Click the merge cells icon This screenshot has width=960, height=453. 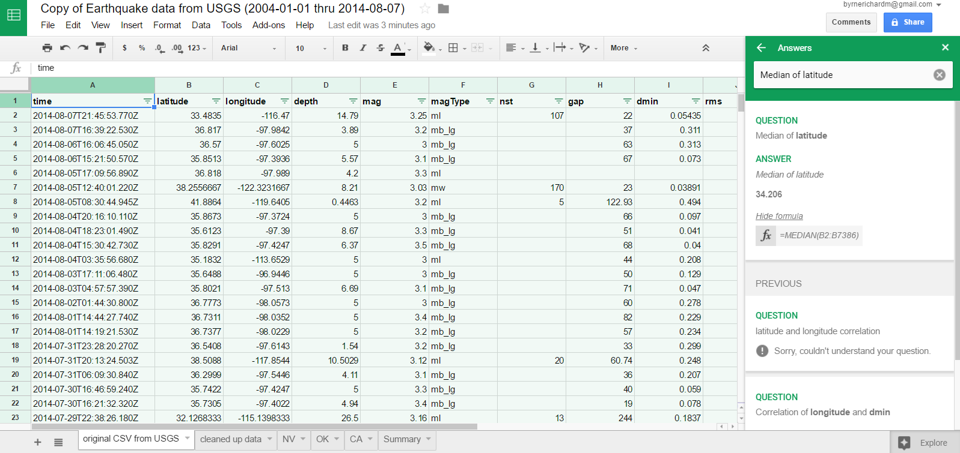pos(477,48)
